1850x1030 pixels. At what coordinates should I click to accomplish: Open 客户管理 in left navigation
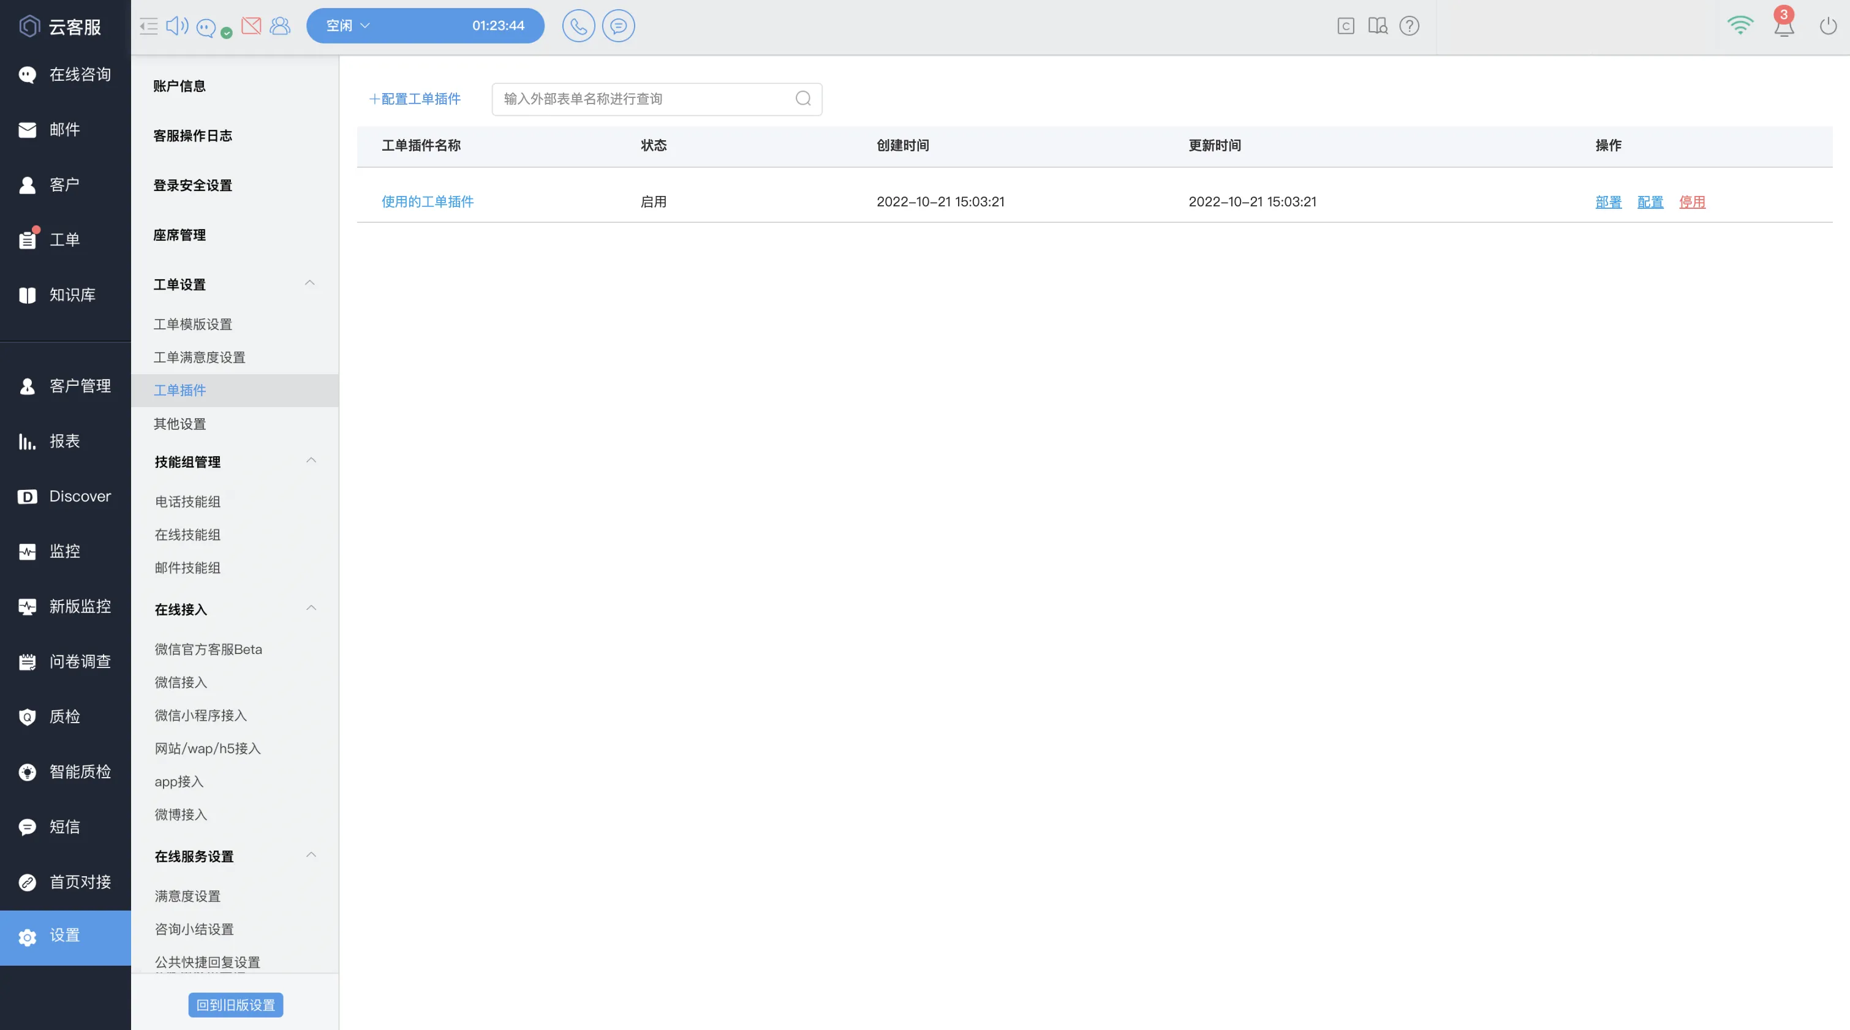[66, 386]
